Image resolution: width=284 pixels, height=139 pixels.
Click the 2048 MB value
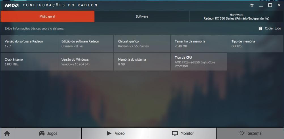coord(181,46)
